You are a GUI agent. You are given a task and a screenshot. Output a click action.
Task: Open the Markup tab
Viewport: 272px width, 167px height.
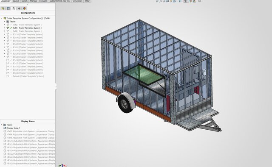tap(33, 1)
